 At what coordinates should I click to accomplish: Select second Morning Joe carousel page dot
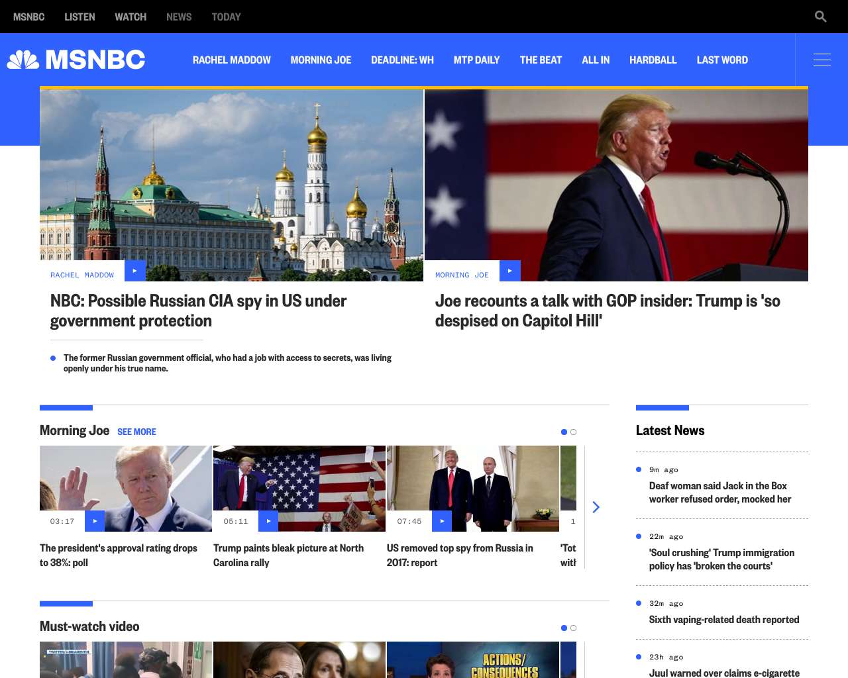574,432
